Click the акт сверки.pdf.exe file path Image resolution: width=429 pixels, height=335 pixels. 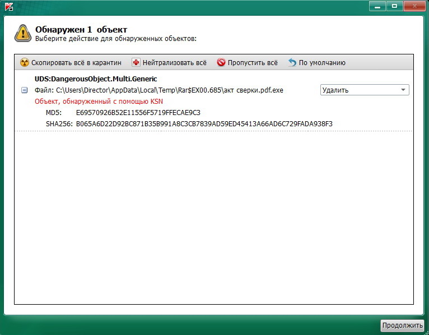point(170,90)
